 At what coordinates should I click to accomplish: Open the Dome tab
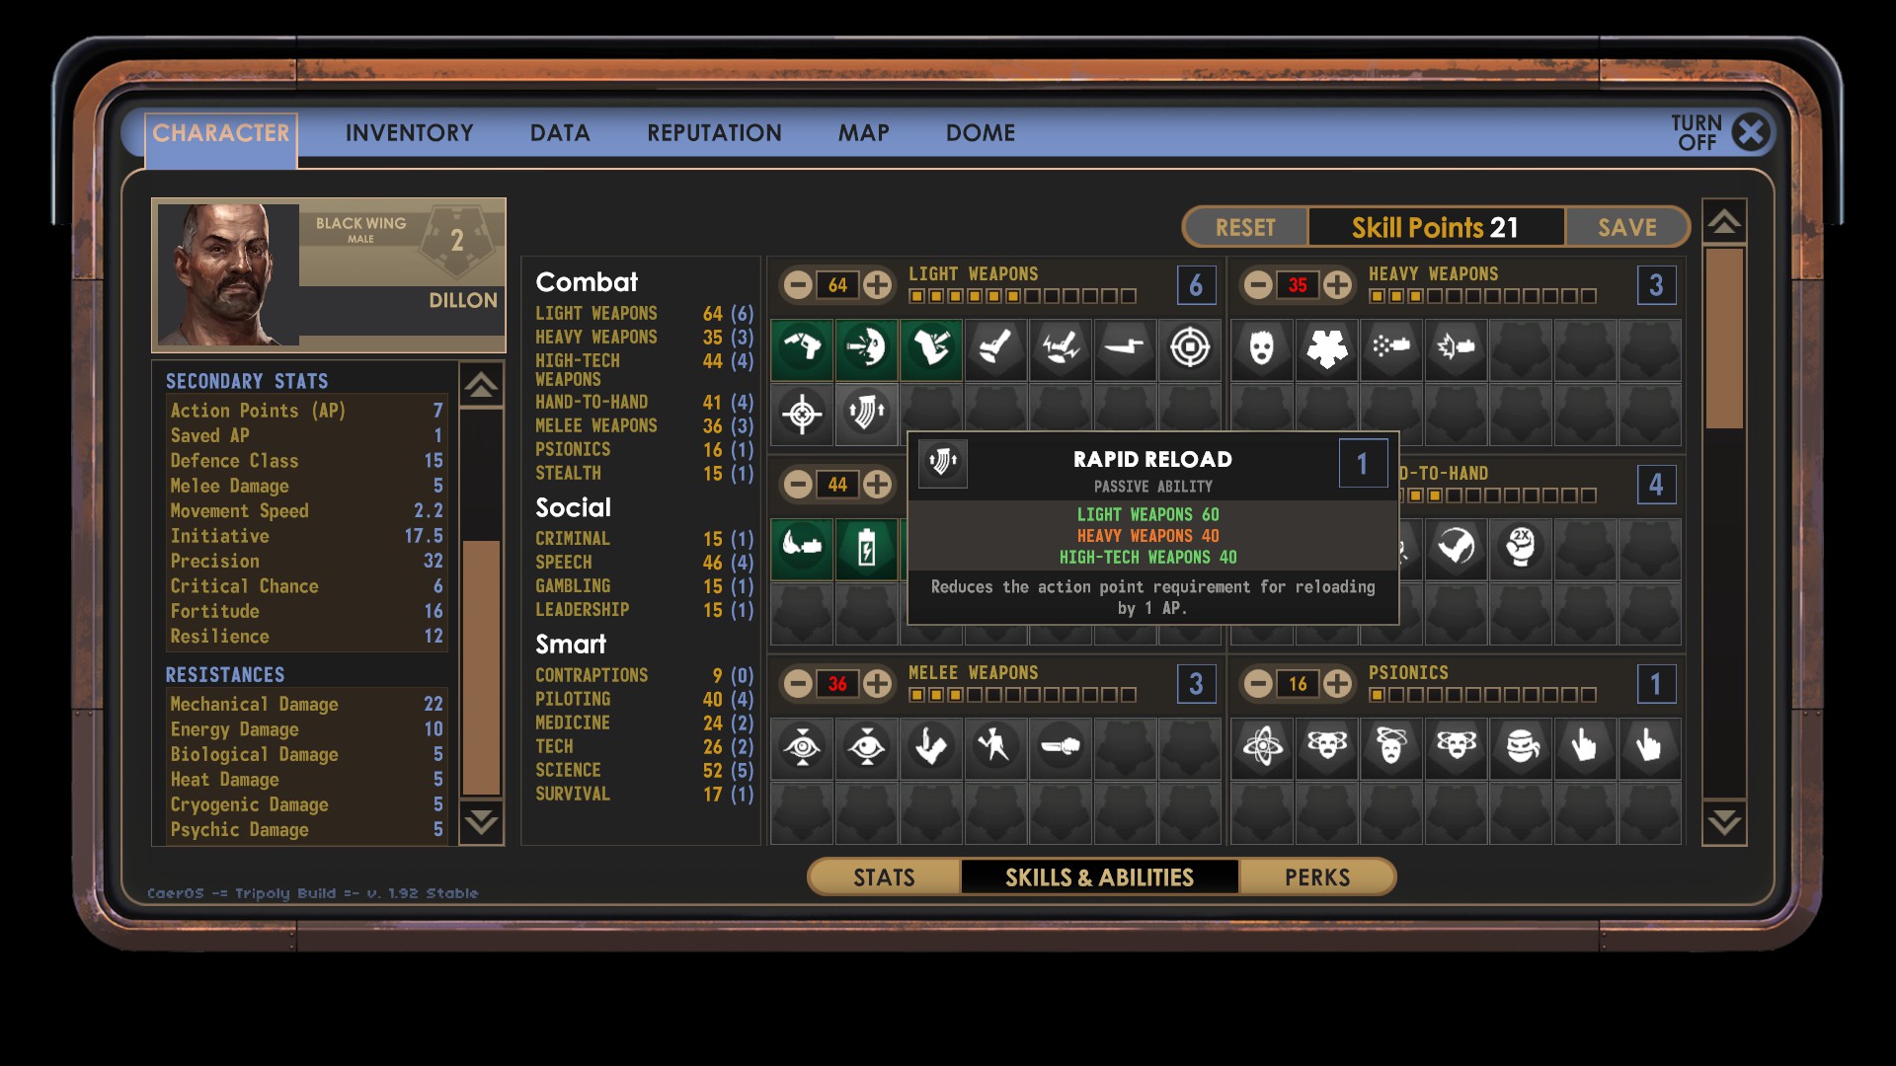click(x=980, y=133)
